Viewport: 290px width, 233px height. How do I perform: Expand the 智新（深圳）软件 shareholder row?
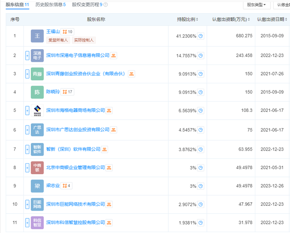[x=27, y=149]
